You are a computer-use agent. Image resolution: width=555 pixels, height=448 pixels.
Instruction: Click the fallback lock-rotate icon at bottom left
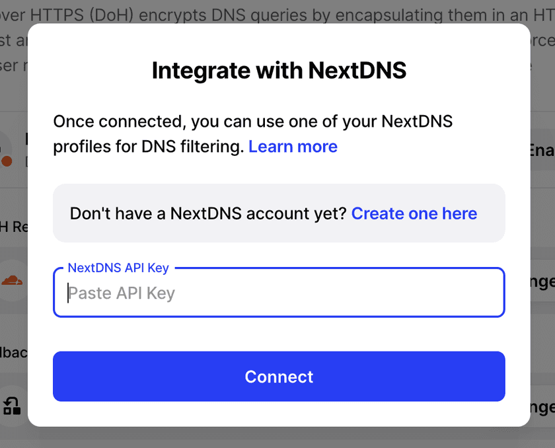tap(13, 405)
